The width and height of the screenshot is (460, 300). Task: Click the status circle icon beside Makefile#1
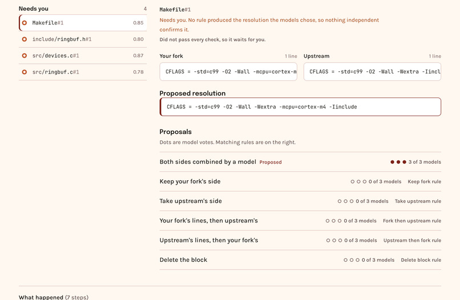point(25,23)
